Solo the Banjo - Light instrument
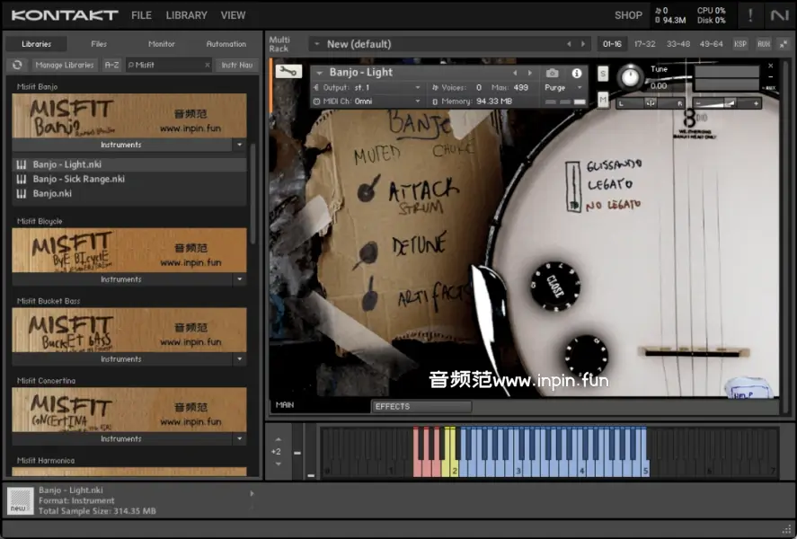The image size is (797, 539). pos(603,73)
